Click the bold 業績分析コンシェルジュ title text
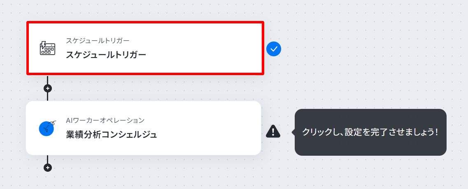Viewport: 468px width, 189px height. coord(111,134)
